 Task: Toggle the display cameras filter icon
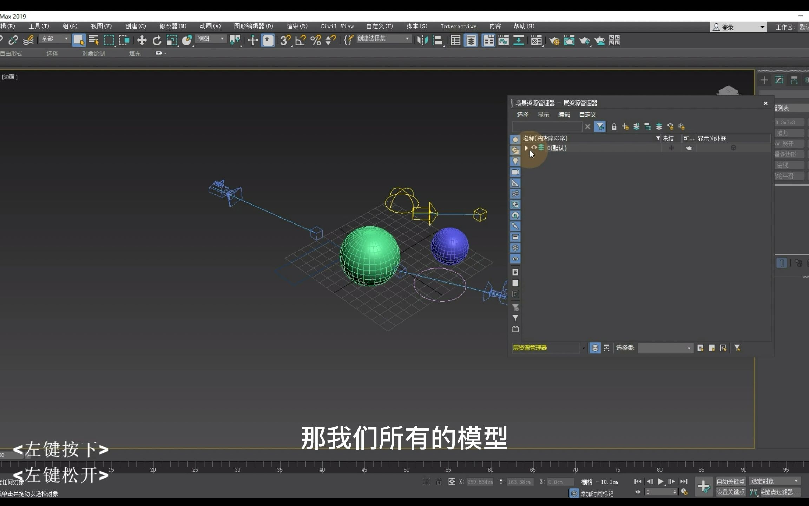(x=515, y=172)
